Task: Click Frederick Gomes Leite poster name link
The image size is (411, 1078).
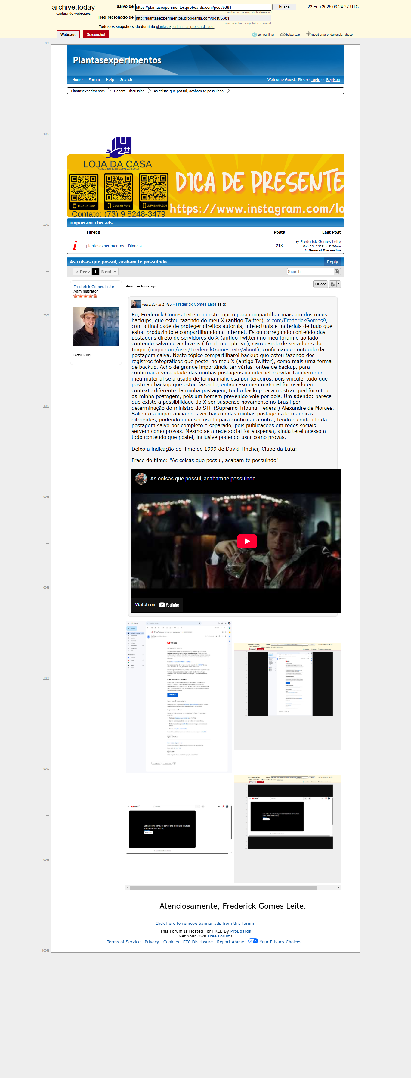Action: tap(94, 287)
